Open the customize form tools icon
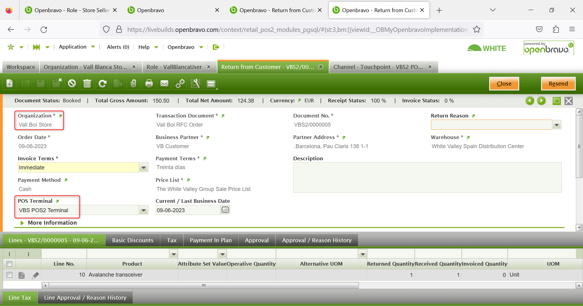The height and width of the screenshot is (306, 583). pos(195,83)
